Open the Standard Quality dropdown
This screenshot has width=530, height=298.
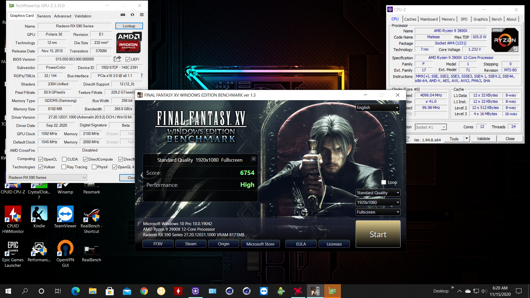[x=378, y=193]
